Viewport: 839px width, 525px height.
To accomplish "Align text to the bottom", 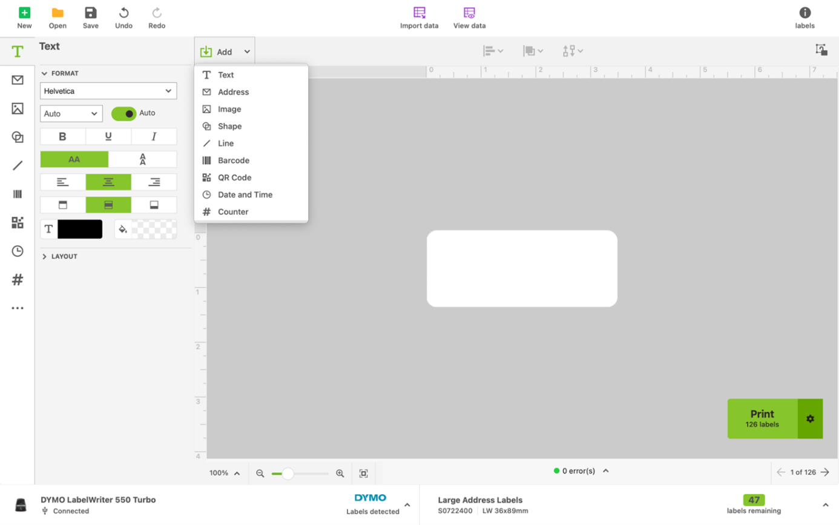I will click(154, 205).
